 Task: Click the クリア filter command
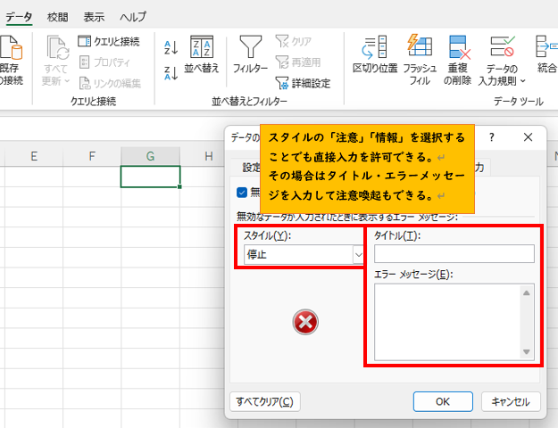pyautogui.click(x=294, y=41)
